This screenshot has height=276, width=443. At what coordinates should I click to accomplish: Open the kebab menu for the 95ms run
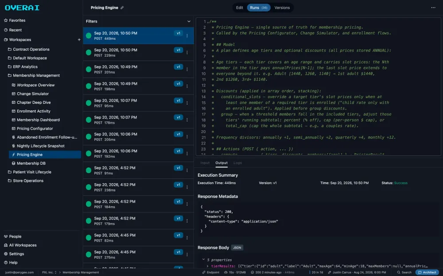tap(187, 103)
